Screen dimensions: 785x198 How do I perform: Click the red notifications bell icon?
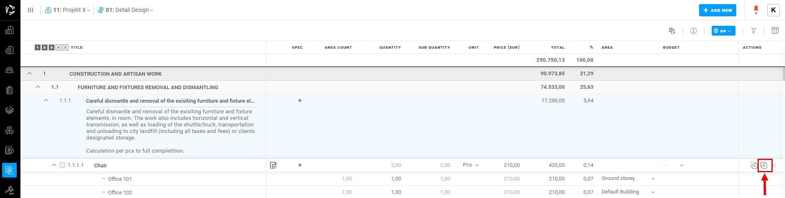[x=756, y=9]
